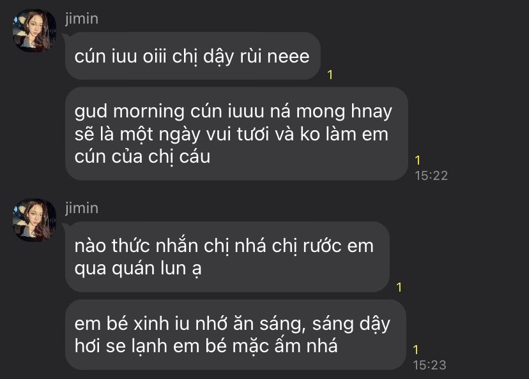This screenshot has width=529, height=379.
Task: Click the unread count above the 15:23 timestamp
Action: point(416,350)
